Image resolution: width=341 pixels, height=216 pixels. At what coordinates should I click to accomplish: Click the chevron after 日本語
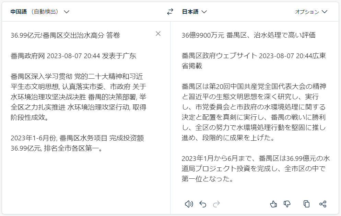204,12
